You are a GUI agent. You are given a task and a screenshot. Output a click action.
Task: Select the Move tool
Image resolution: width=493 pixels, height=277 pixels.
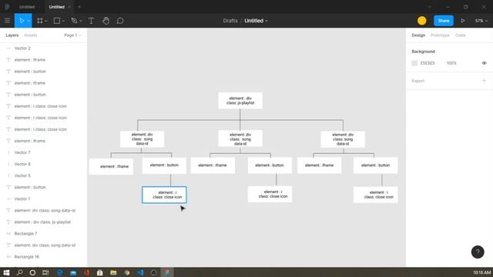click(x=22, y=21)
